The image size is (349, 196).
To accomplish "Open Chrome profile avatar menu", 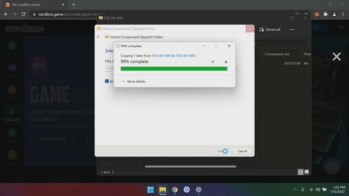I will 334,14.
